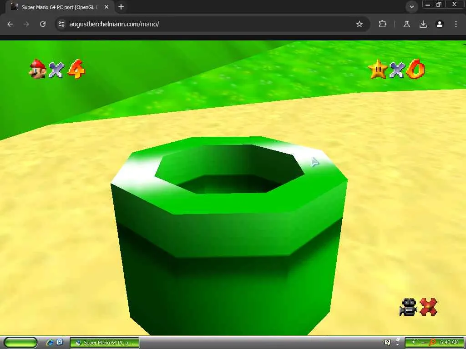
Task: Click the orange magnifier tray icon
Action: pyautogui.click(x=432, y=342)
